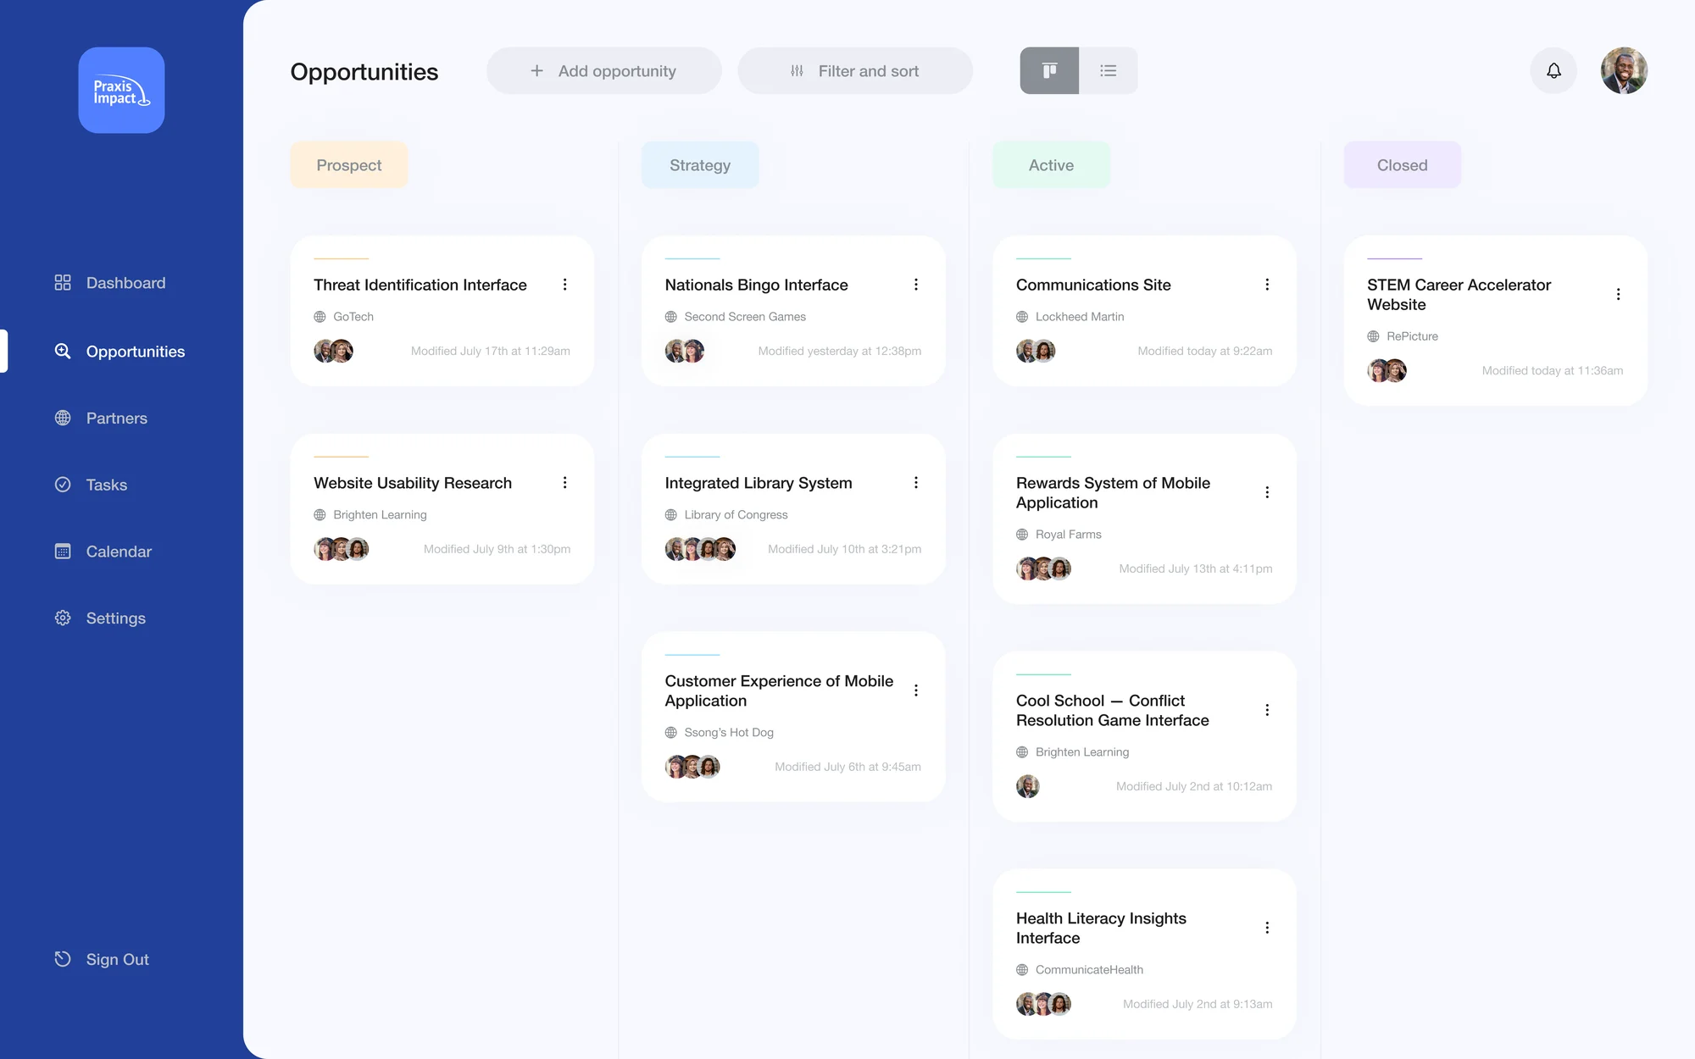Select the Closed column label

[1403, 165]
